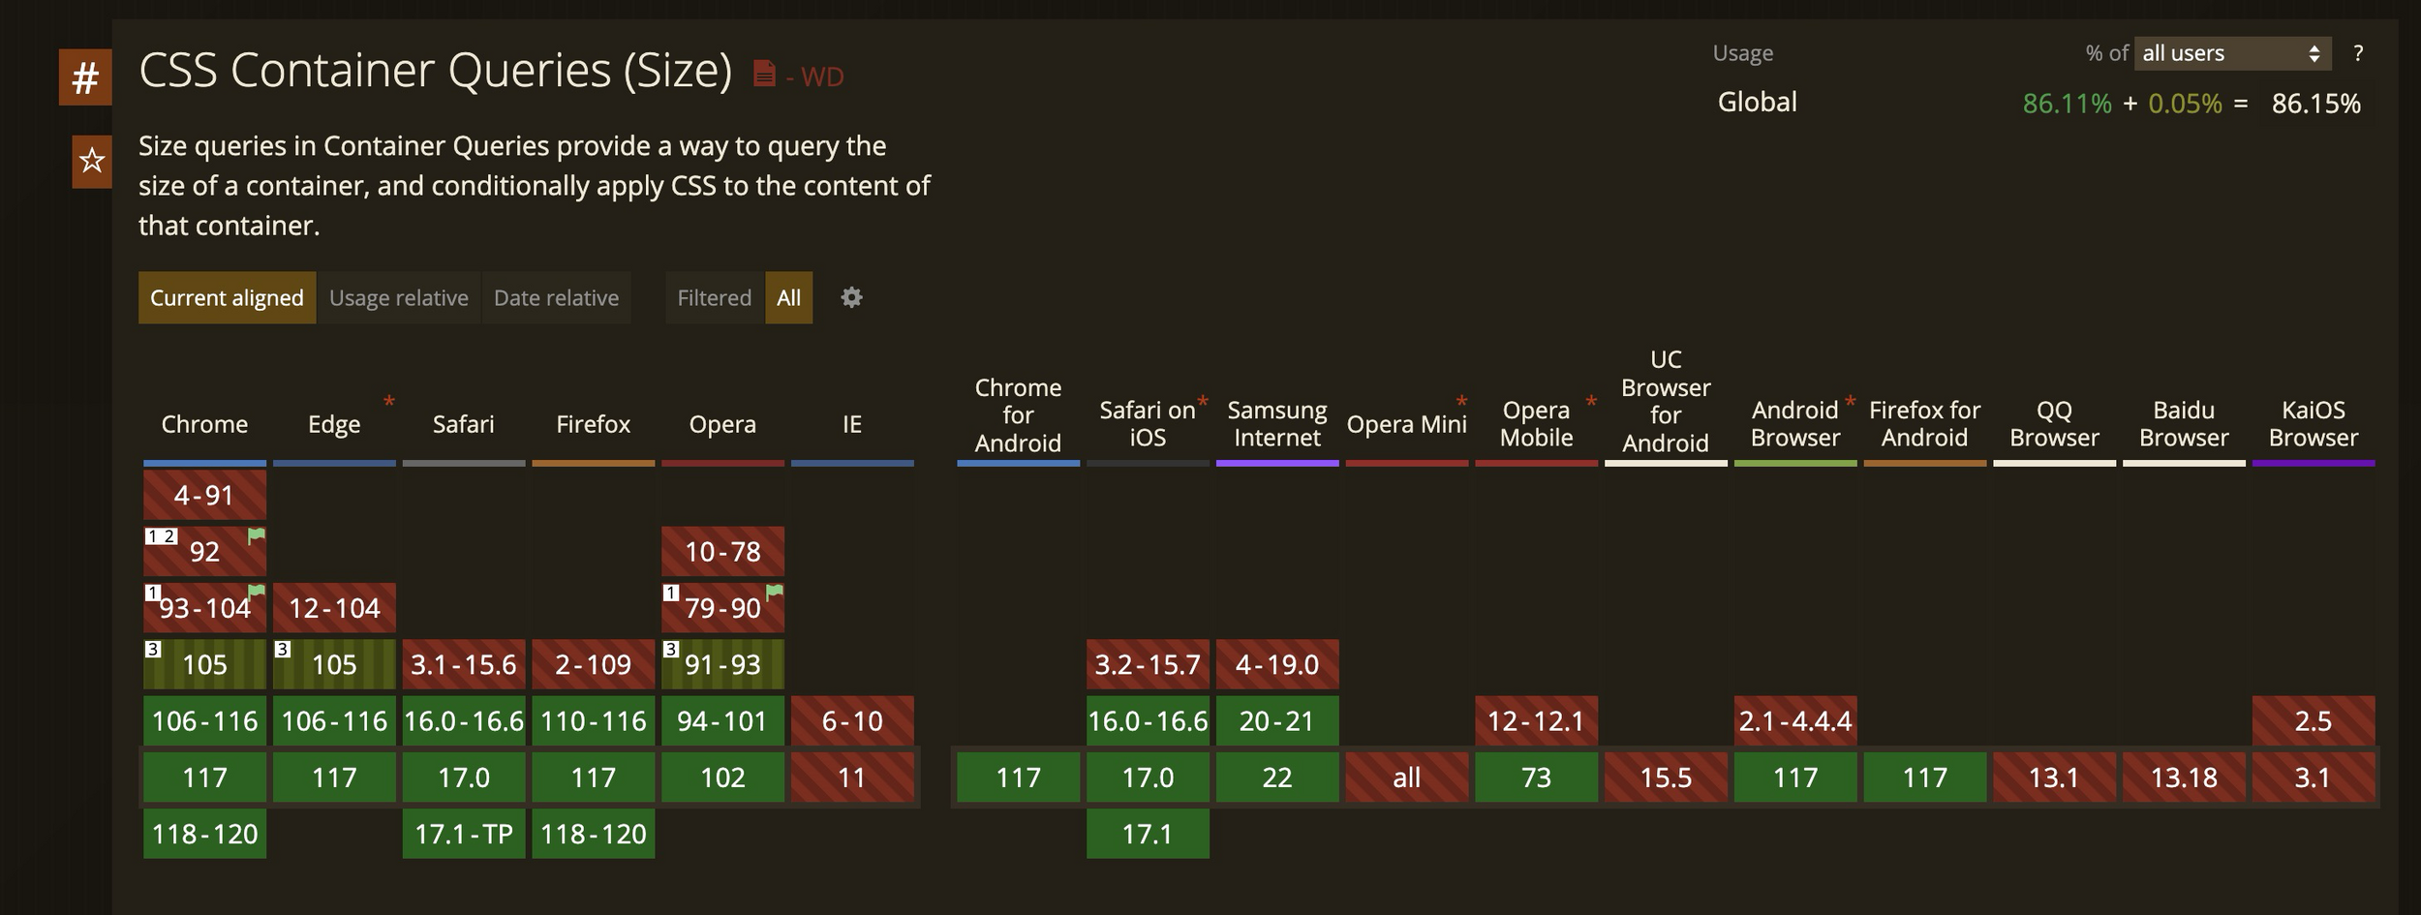Select IE 11 cell
The image size is (2421, 915).
pos(852,778)
